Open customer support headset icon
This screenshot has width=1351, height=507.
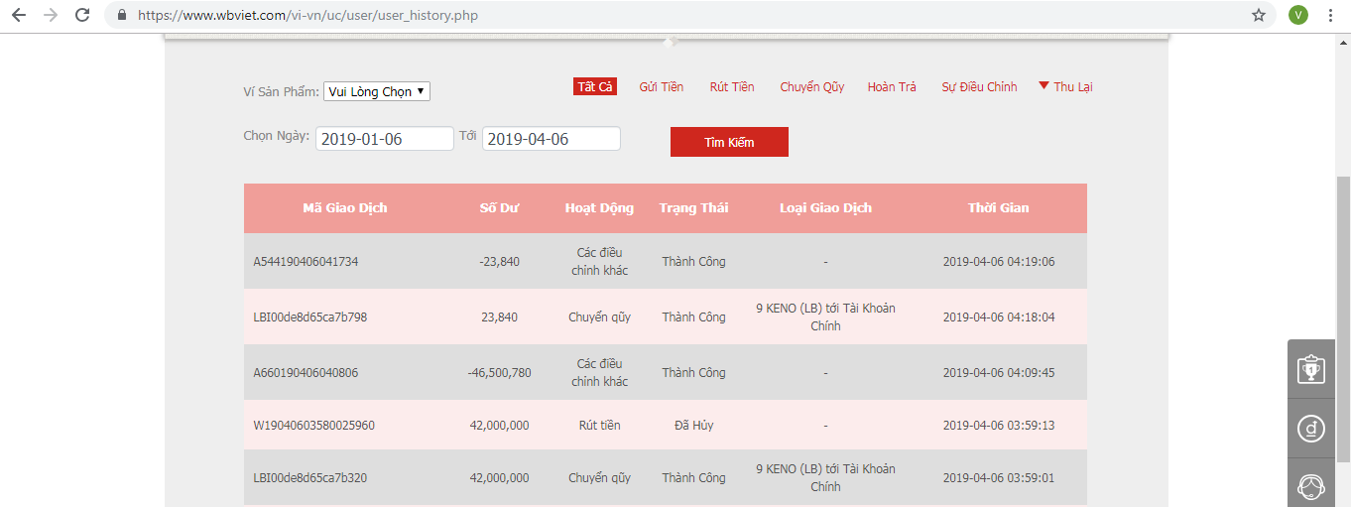pyautogui.click(x=1311, y=487)
